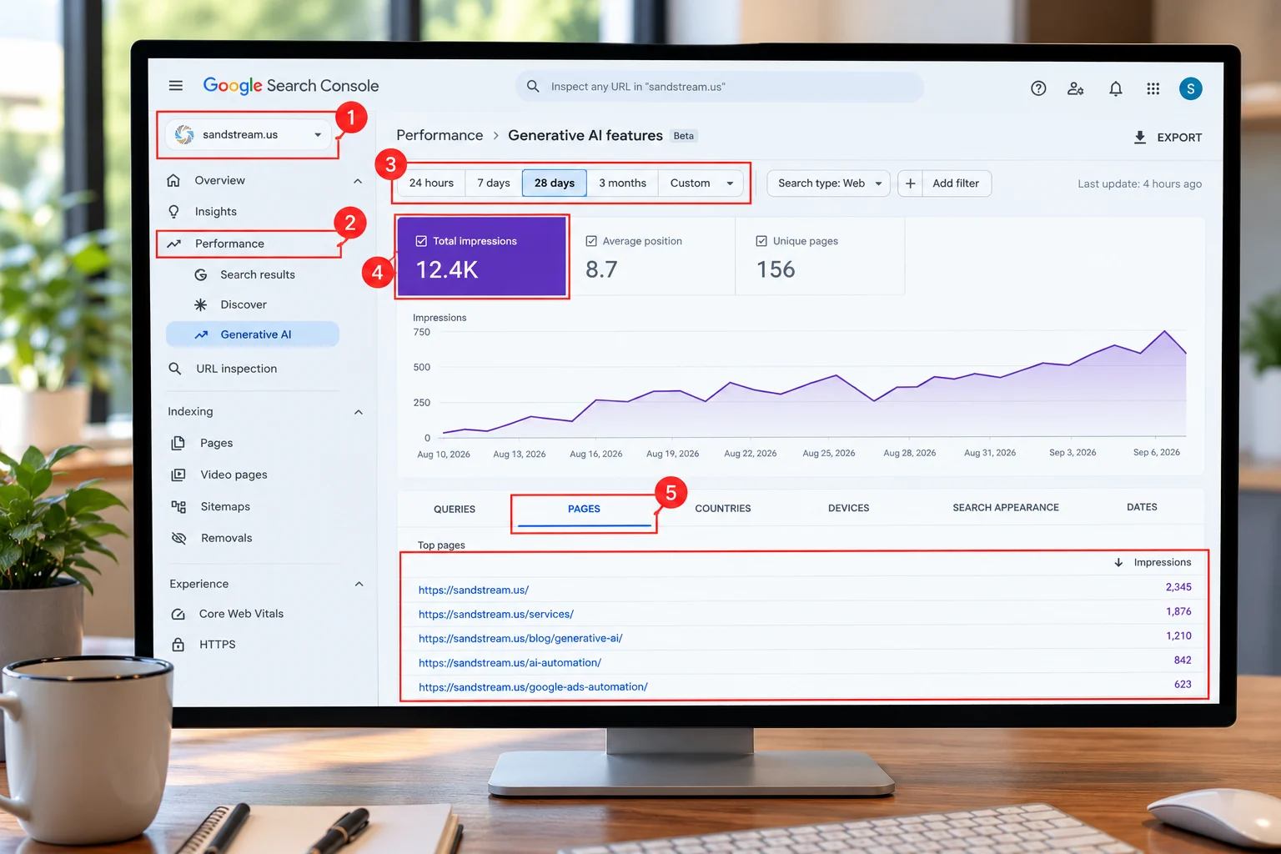Open the Search type: Web dropdown
The width and height of the screenshot is (1281, 854).
click(828, 183)
